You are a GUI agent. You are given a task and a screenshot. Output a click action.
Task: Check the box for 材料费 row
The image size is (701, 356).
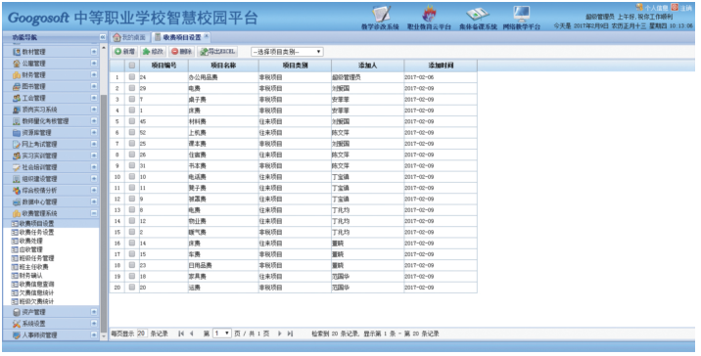click(132, 121)
